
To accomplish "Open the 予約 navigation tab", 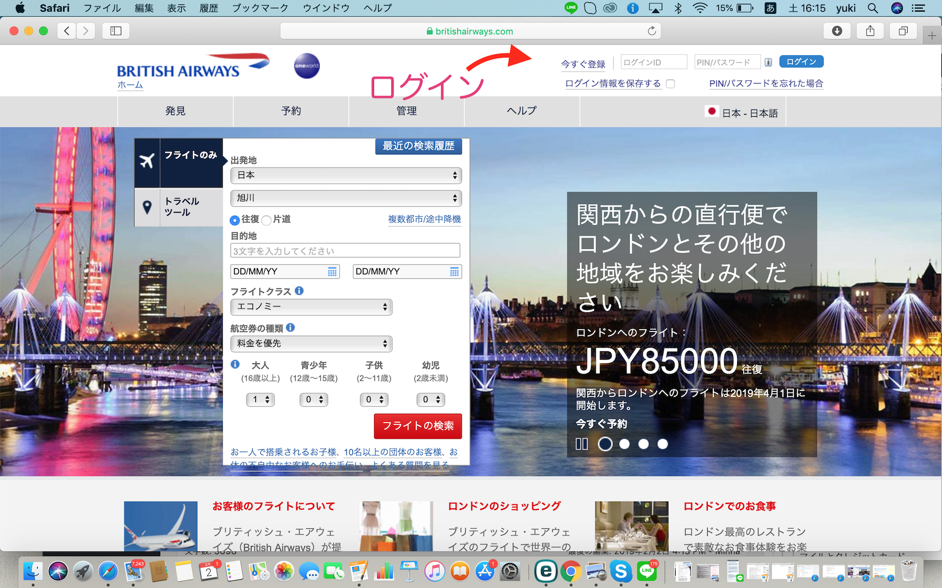I will coord(291,111).
